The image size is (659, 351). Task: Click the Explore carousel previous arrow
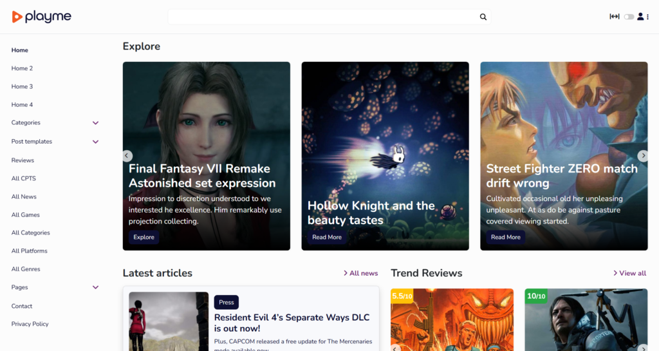127,155
